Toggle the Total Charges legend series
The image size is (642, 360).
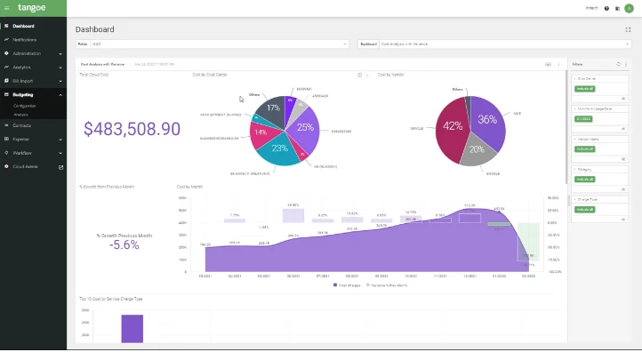(346, 285)
